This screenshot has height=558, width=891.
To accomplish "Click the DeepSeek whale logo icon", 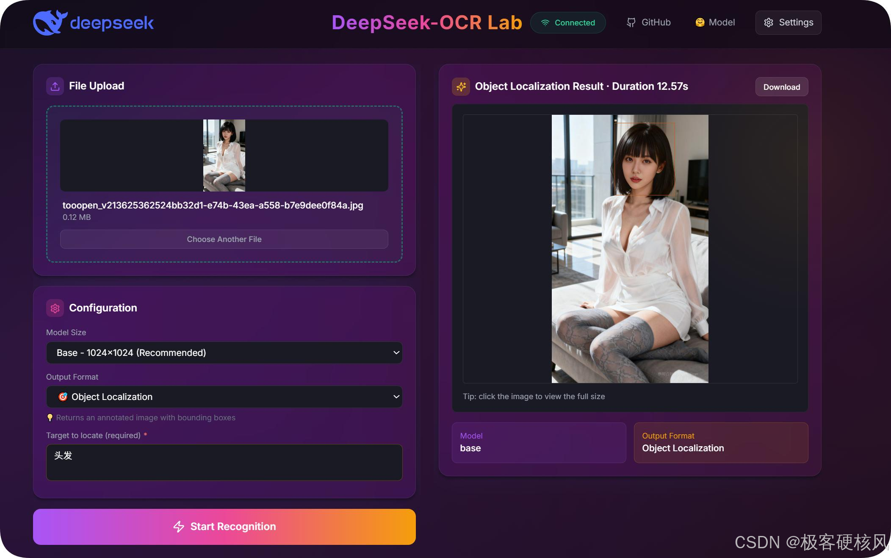I will click(x=49, y=22).
